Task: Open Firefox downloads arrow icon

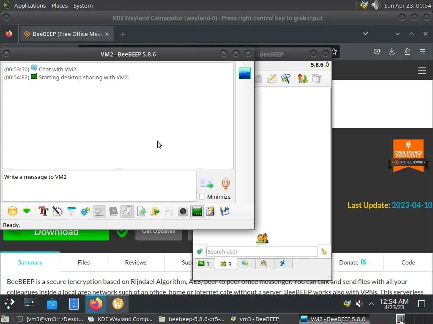Action: pos(392,51)
